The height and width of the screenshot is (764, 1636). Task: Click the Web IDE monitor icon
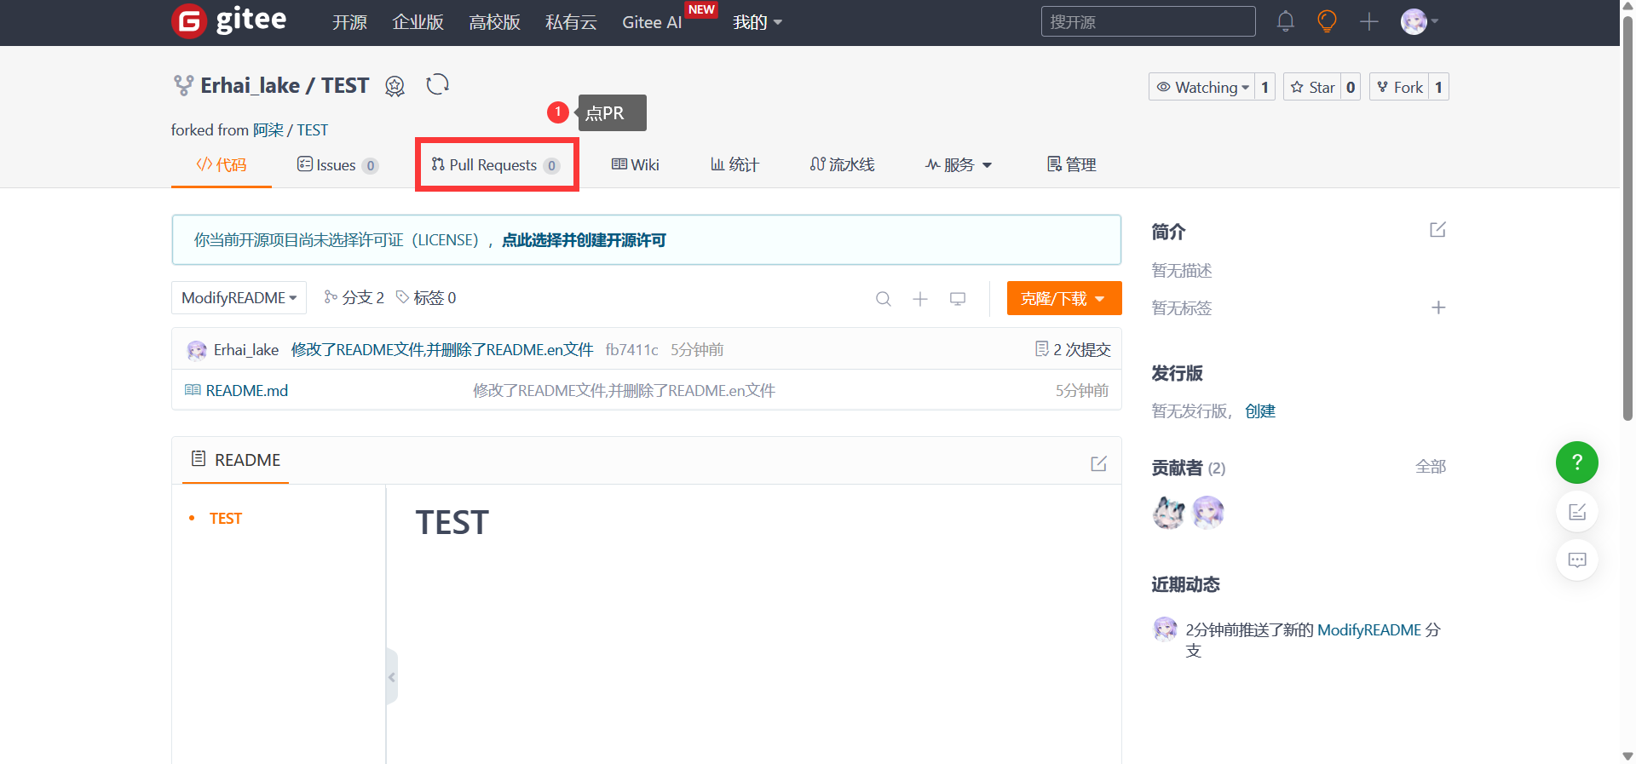(958, 299)
